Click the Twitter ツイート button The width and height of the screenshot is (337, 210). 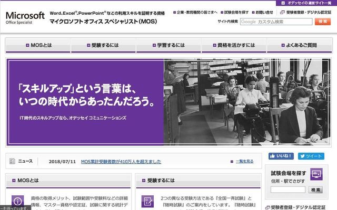coord(311,156)
